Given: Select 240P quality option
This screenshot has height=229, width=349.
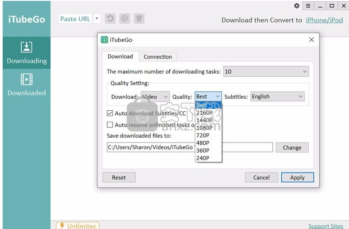Looking at the screenshot, I should click(x=208, y=158).
